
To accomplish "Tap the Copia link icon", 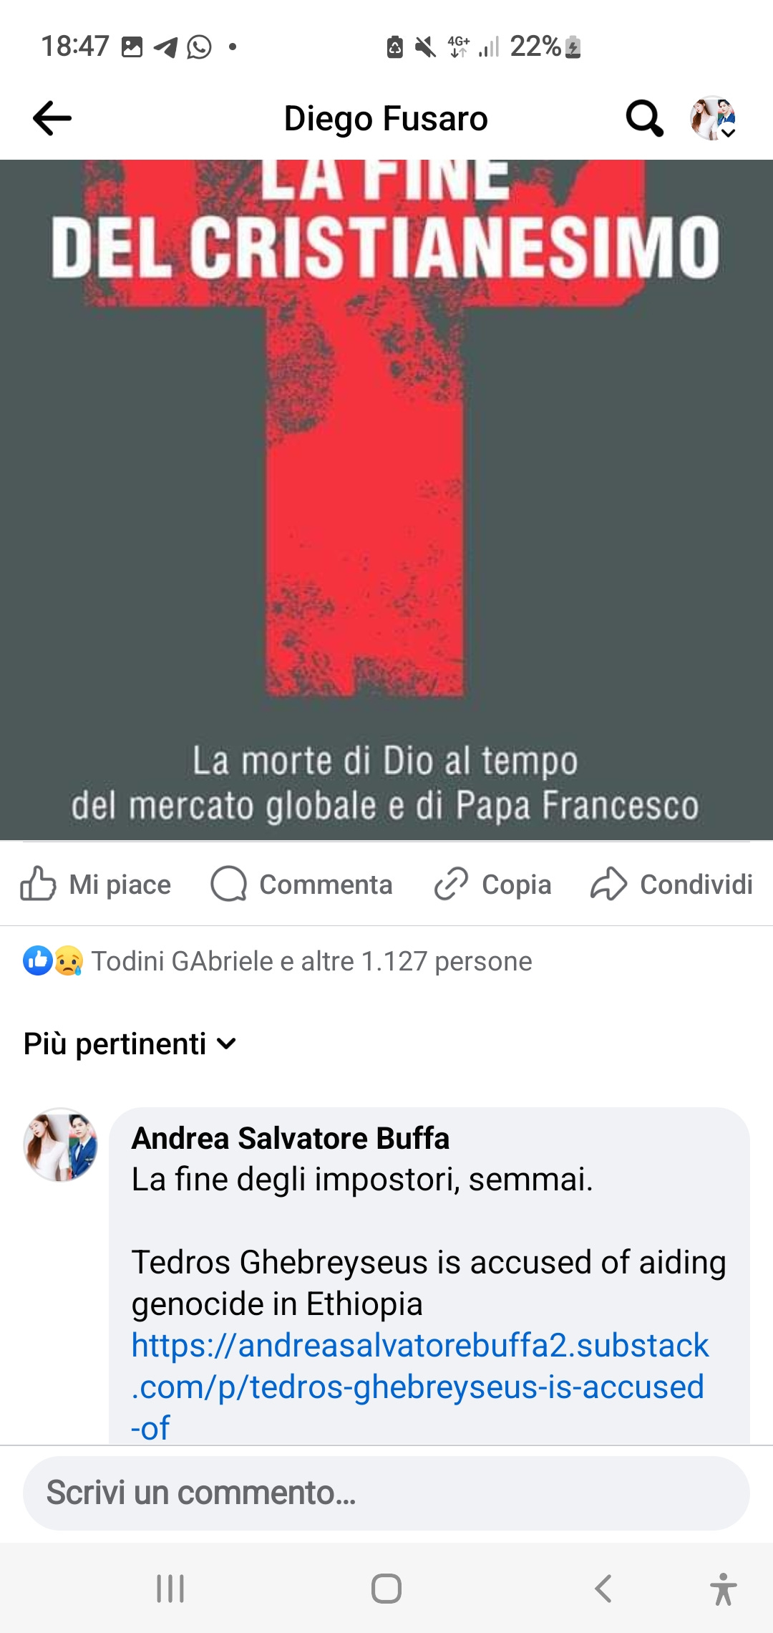I will pyautogui.click(x=451, y=884).
